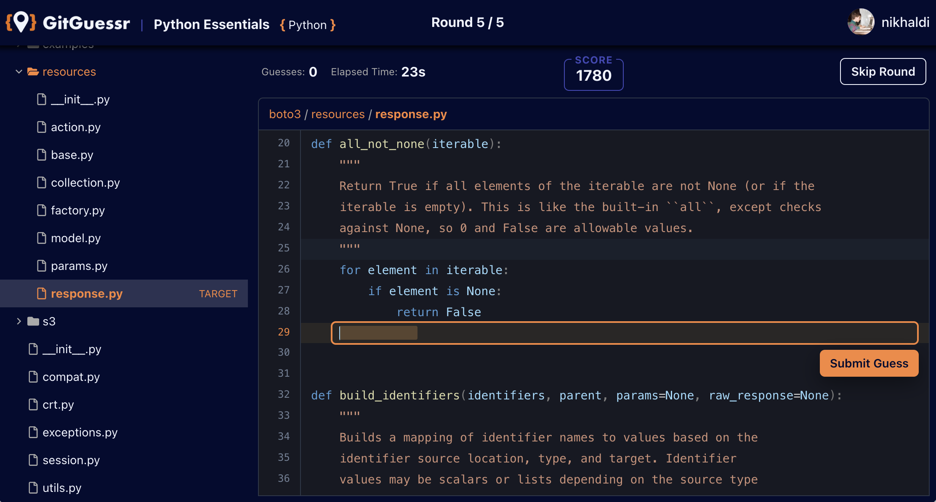Open collection.py in the file tree
Screen dimensions: 936x502
[85, 183]
